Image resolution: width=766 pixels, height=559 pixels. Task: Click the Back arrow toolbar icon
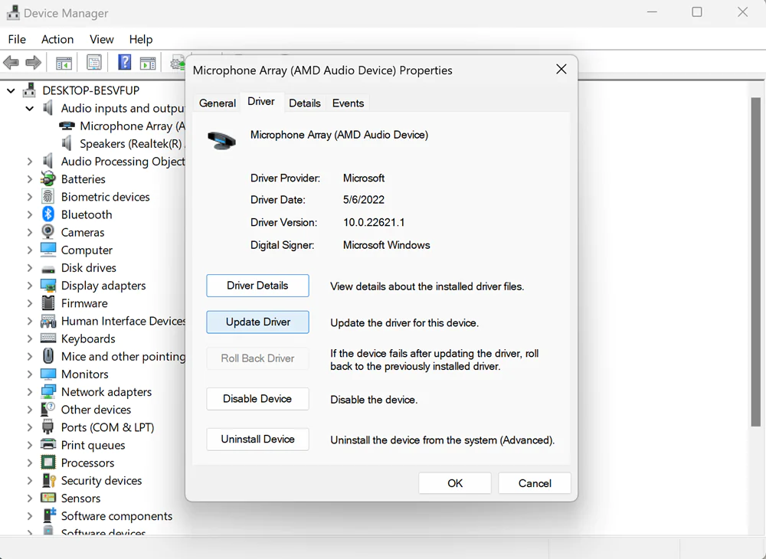[11, 63]
